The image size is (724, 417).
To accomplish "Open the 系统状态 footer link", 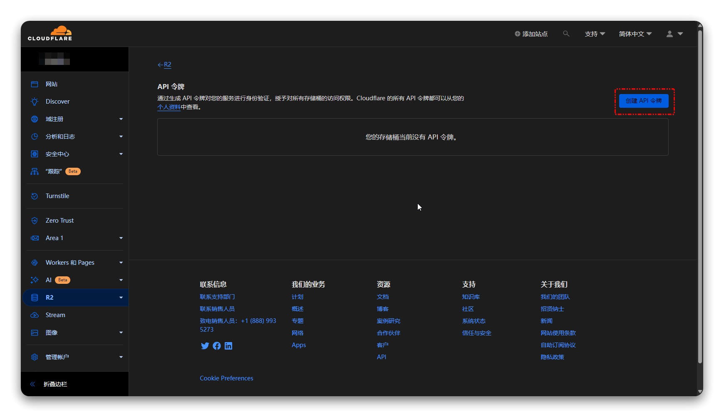I will 474,321.
